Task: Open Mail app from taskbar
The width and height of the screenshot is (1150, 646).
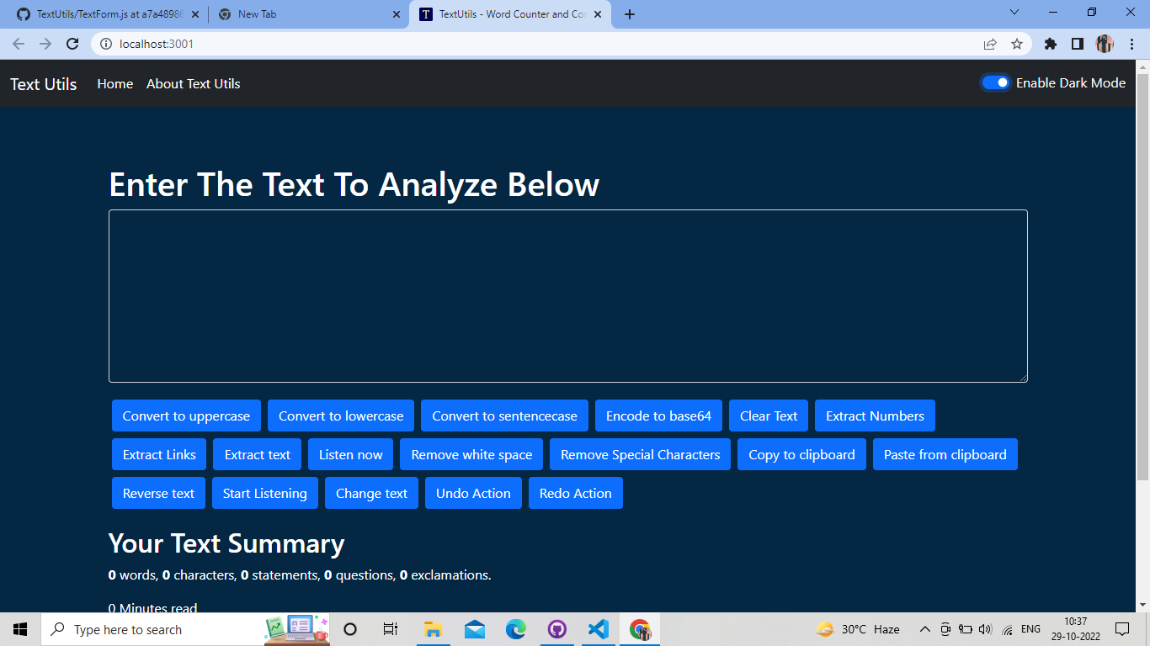Action: (474, 629)
